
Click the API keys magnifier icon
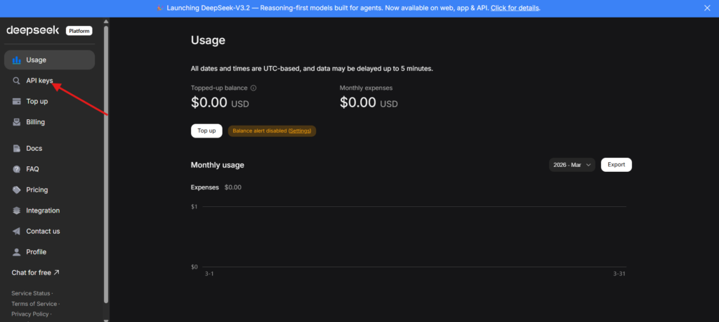(x=16, y=81)
